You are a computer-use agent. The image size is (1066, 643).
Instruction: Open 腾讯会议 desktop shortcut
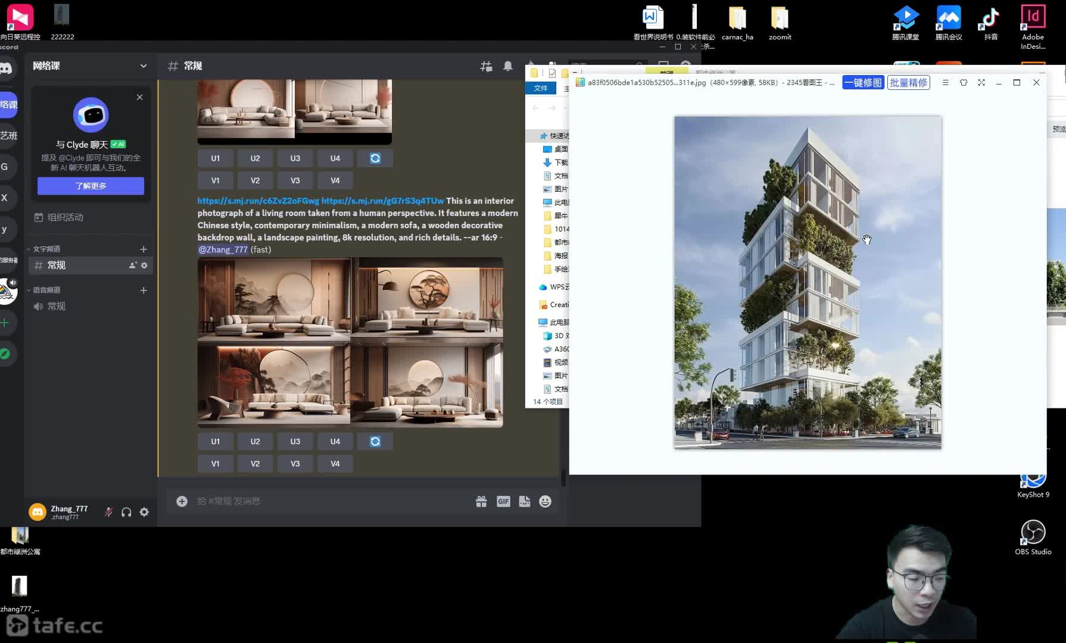pos(949,23)
